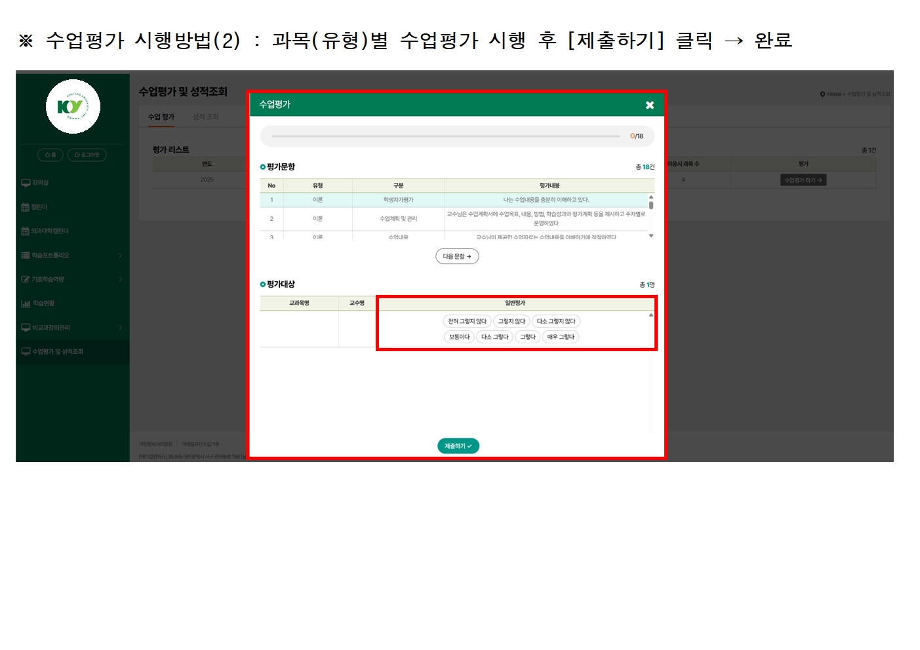Expand the 비교과강의관리 sidebar menu
The image size is (920, 650).
click(72, 328)
